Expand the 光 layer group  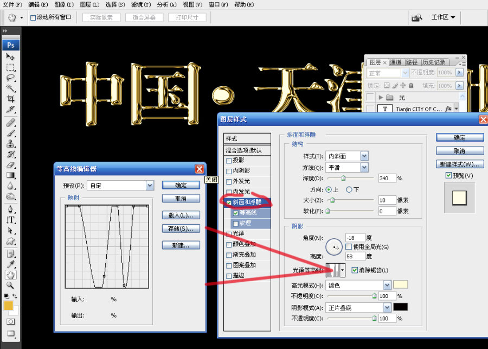(x=381, y=98)
